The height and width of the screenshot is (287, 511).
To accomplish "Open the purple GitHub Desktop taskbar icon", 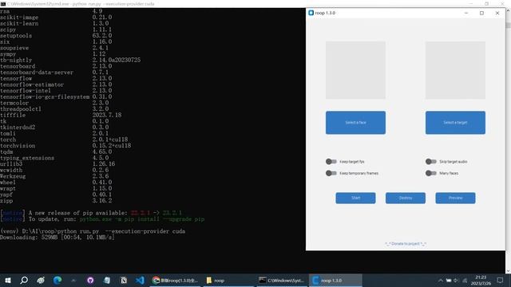I will [x=90, y=280].
